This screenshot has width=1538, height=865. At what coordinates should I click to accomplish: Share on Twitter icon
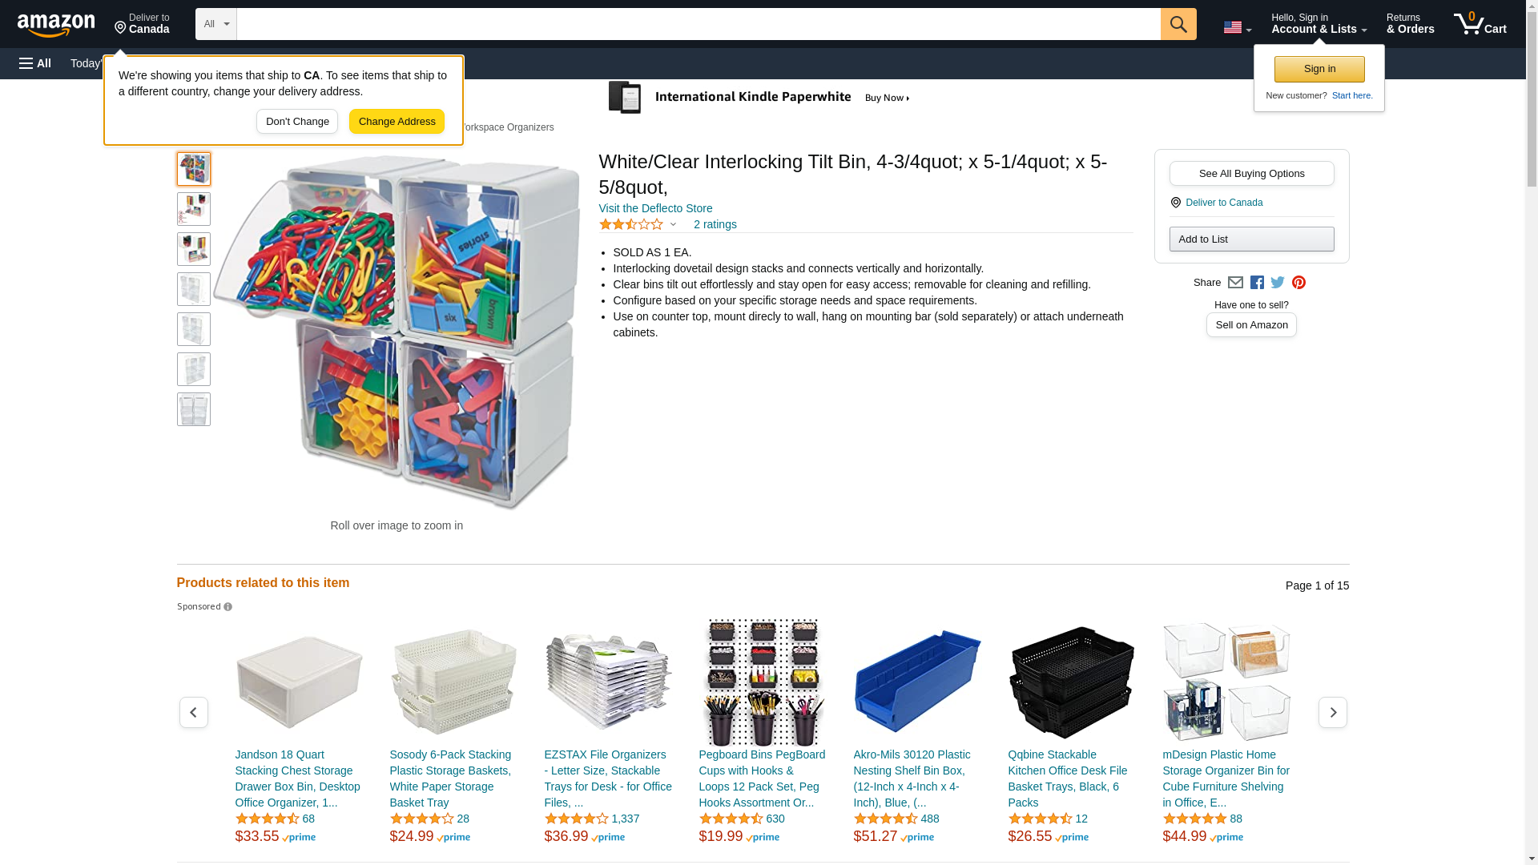coord(1278,282)
